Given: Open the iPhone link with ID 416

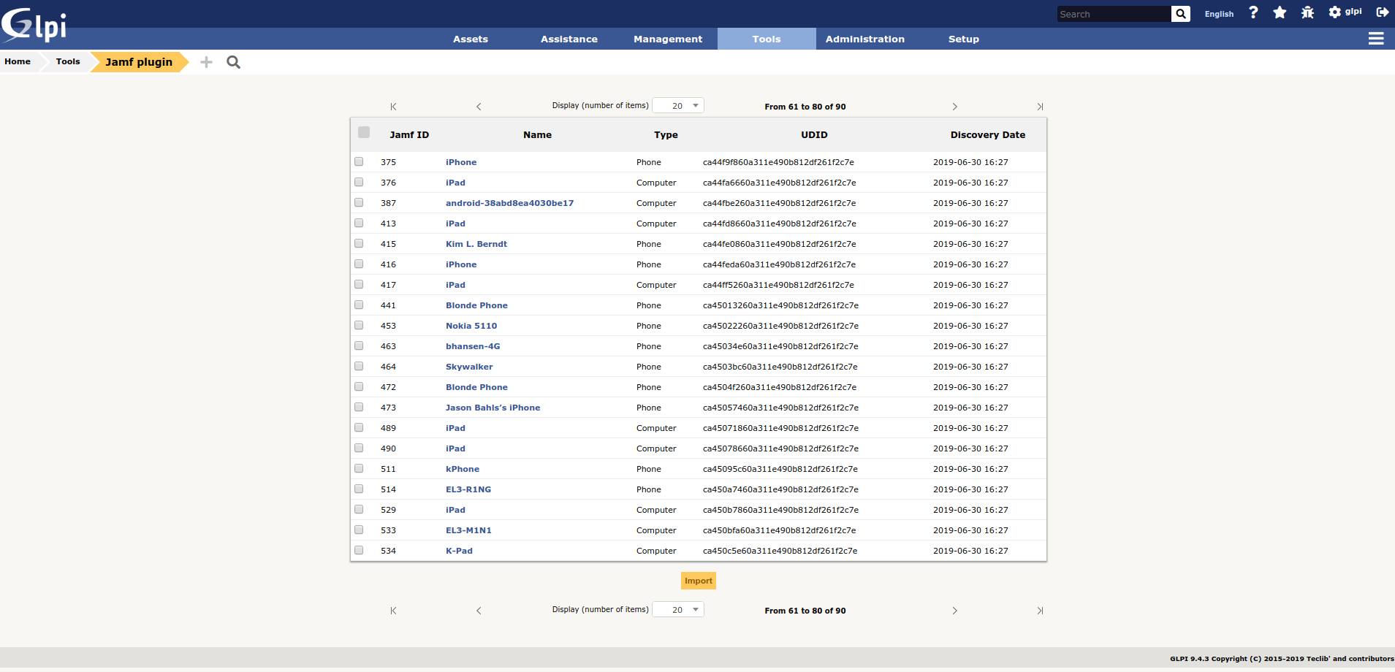Looking at the screenshot, I should coord(461,264).
